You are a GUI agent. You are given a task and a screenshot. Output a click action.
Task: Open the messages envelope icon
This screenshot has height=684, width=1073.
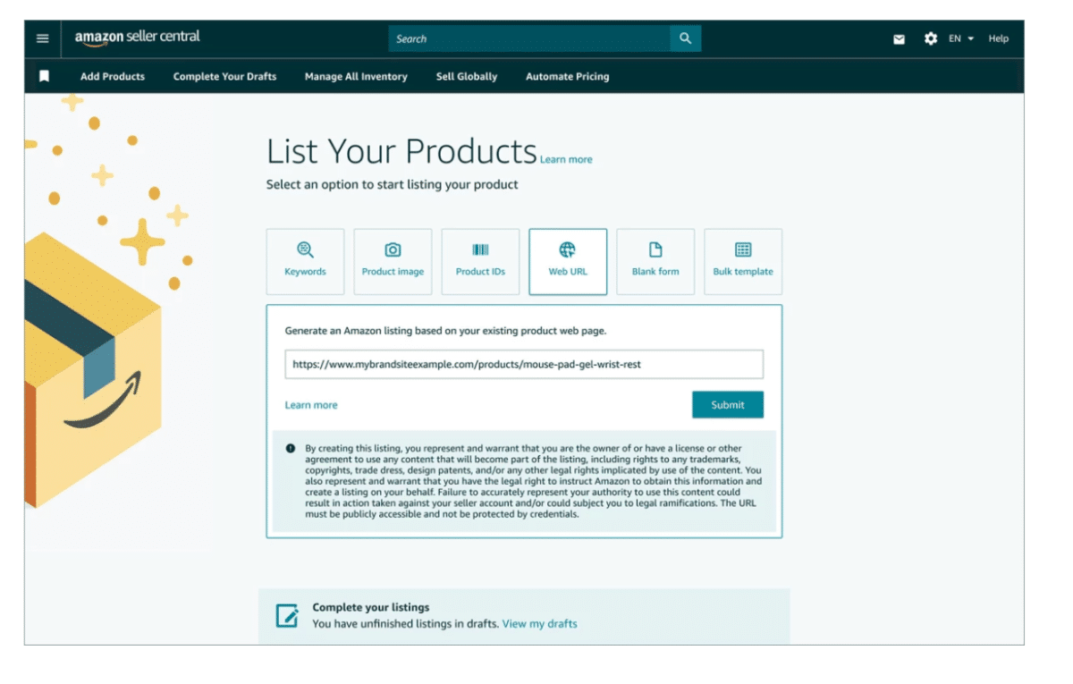[x=899, y=39]
